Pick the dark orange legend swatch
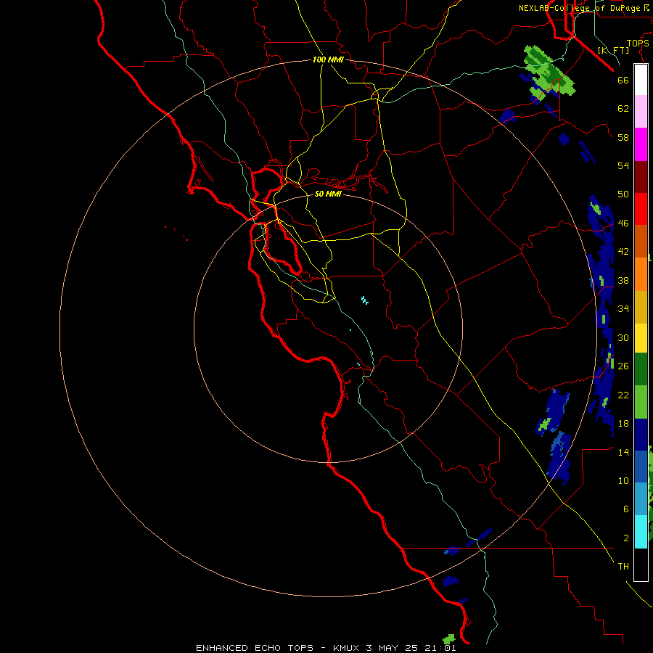Screen dimensions: 653x653 (641, 241)
